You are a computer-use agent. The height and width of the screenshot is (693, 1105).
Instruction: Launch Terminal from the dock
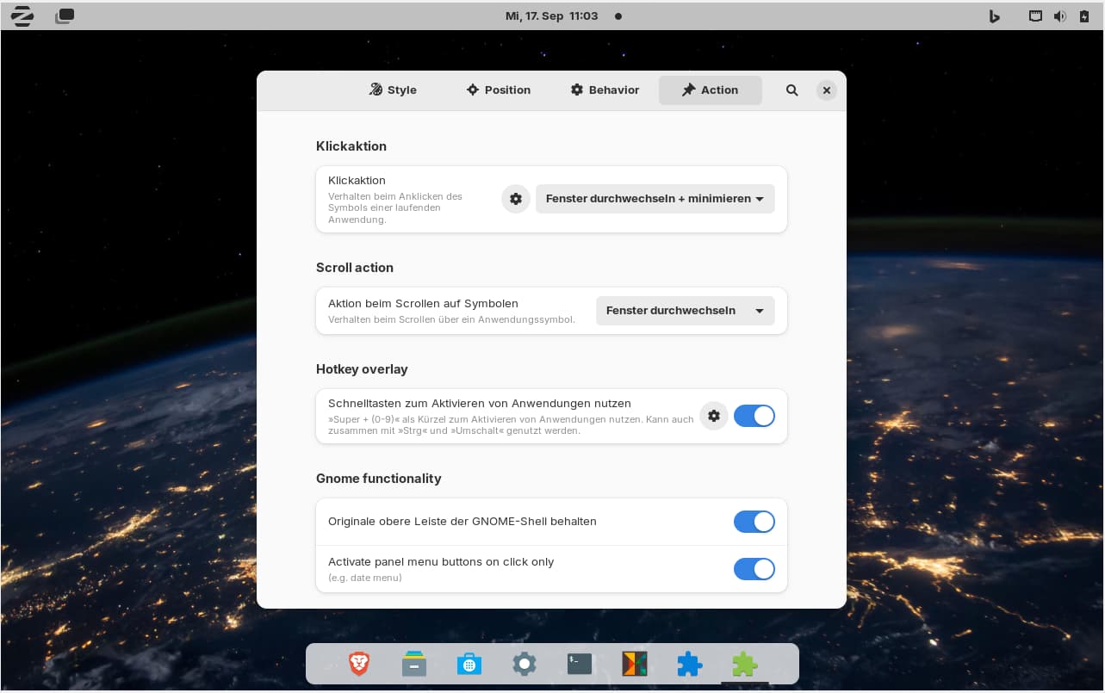[x=580, y=664]
